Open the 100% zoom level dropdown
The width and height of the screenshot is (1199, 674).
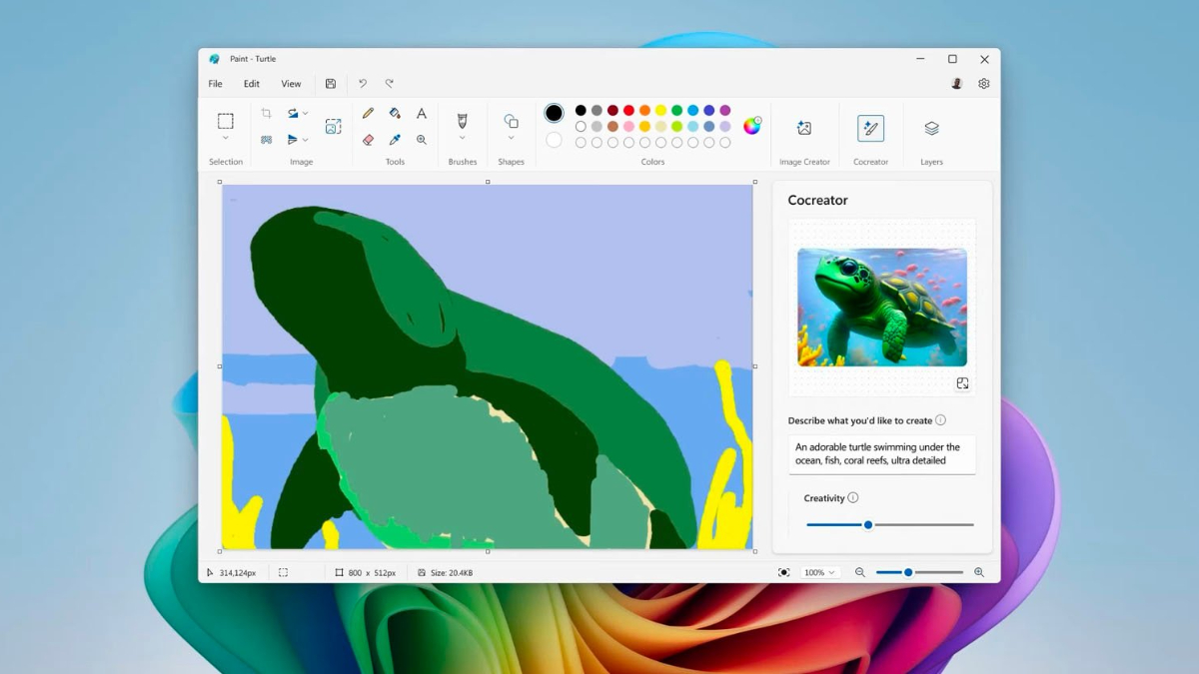coord(819,572)
